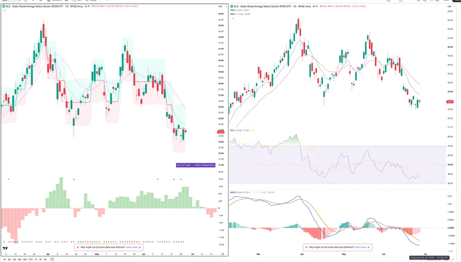The height and width of the screenshot is (262, 461).
Task: Click the Delta Configuration label
Action: 204,165
